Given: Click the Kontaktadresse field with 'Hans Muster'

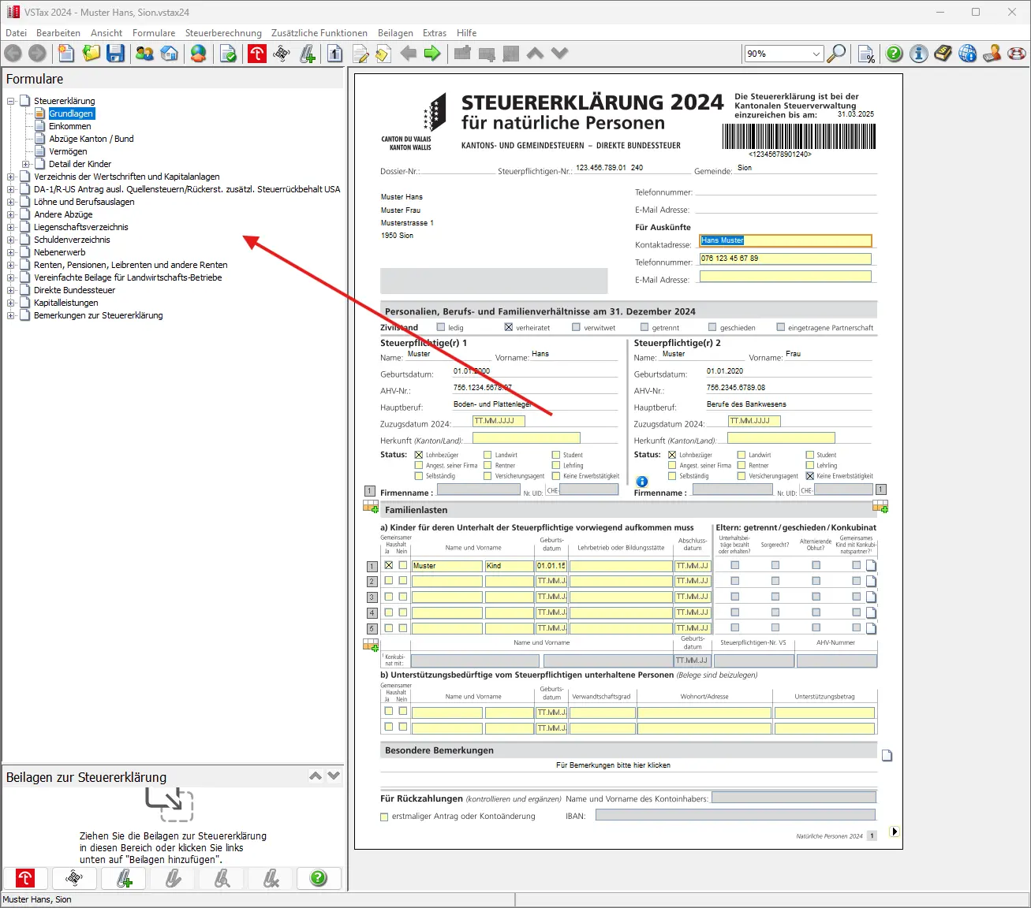Looking at the screenshot, I should [785, 240].
